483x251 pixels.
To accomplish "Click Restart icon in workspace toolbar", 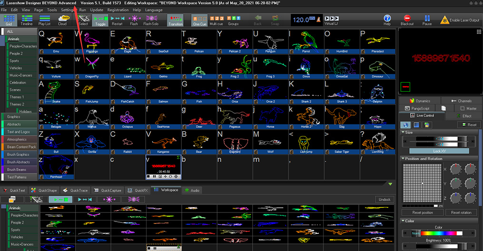I will [85, 199].
